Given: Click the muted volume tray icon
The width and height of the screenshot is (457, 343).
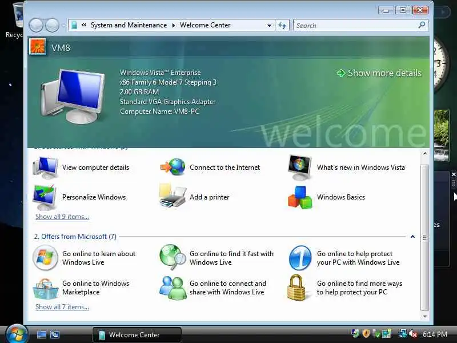Looking at the screenshot, I should tap(413, 334).
